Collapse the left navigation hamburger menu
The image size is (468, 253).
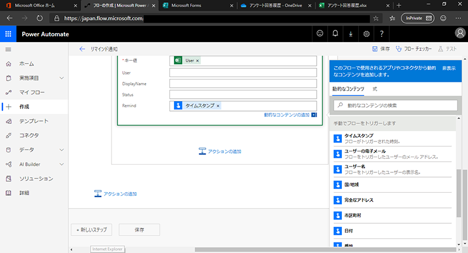pos(8,49)
